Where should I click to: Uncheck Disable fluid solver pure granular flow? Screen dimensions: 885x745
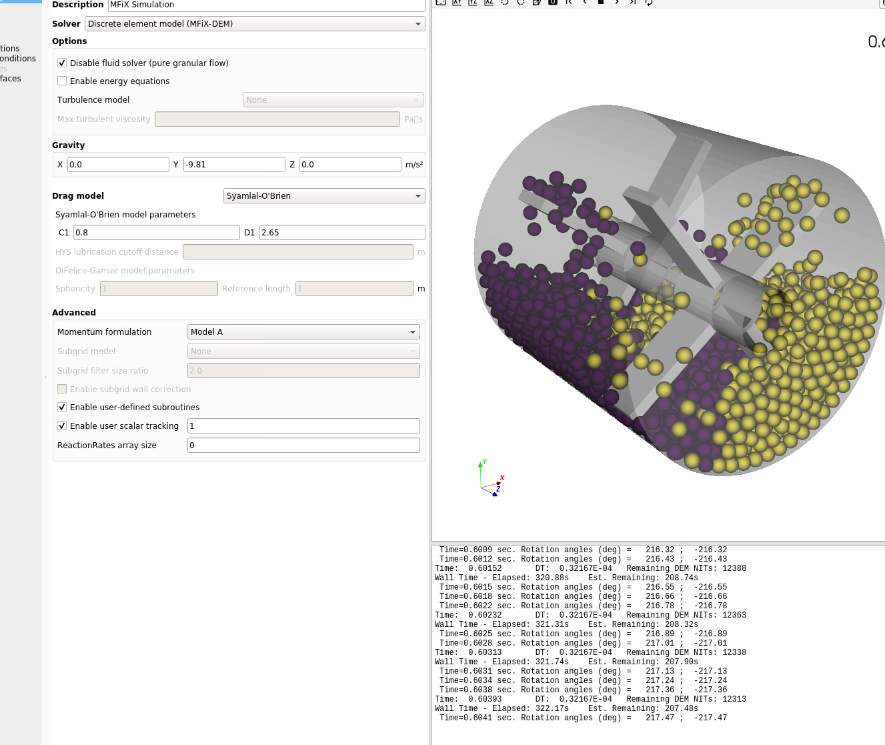point(62,63)
